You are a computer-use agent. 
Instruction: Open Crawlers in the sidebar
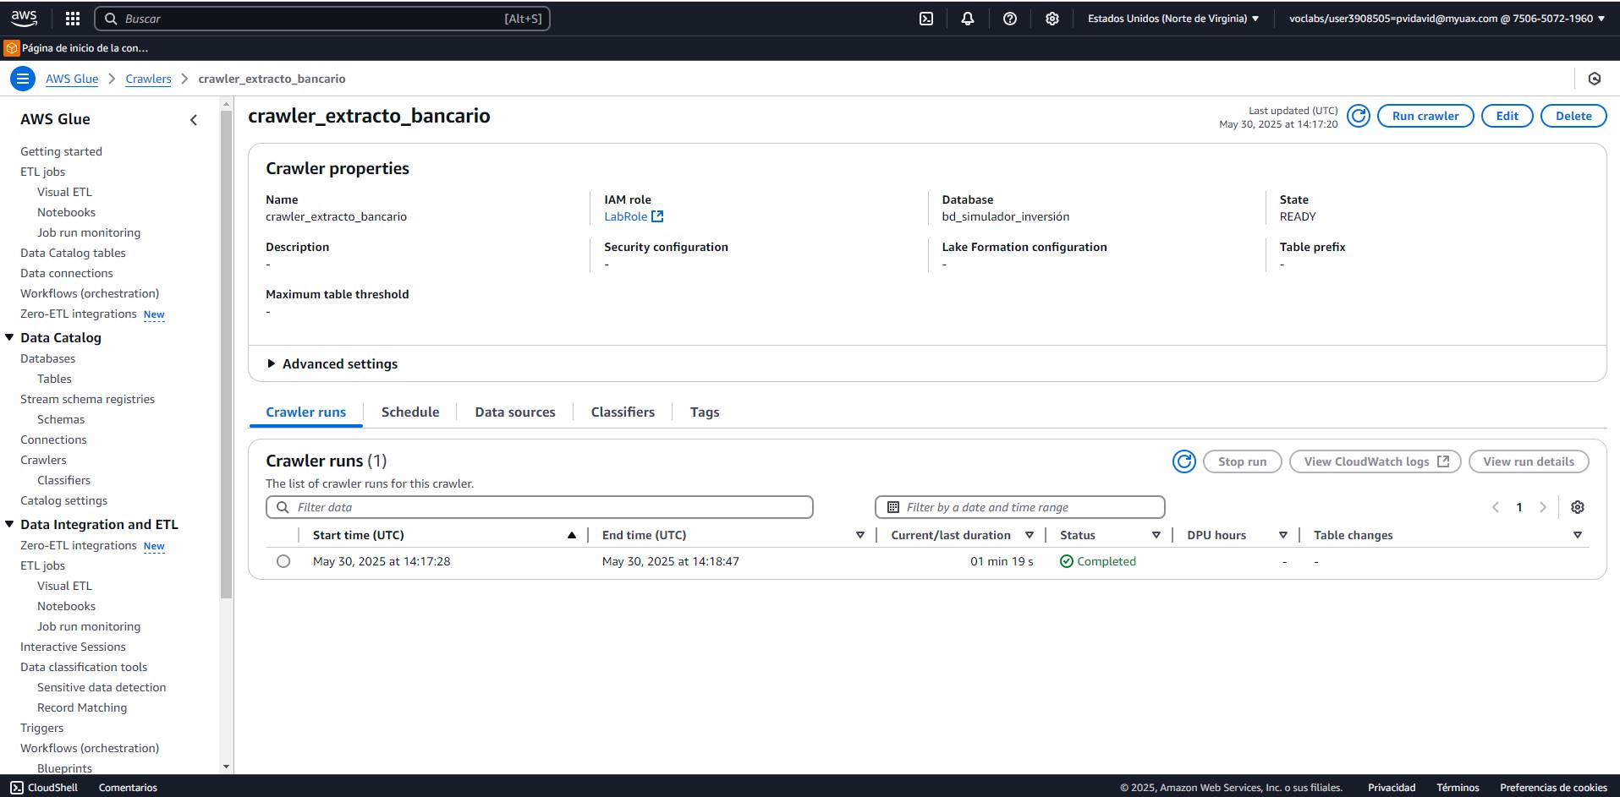(x=43, y=460)
